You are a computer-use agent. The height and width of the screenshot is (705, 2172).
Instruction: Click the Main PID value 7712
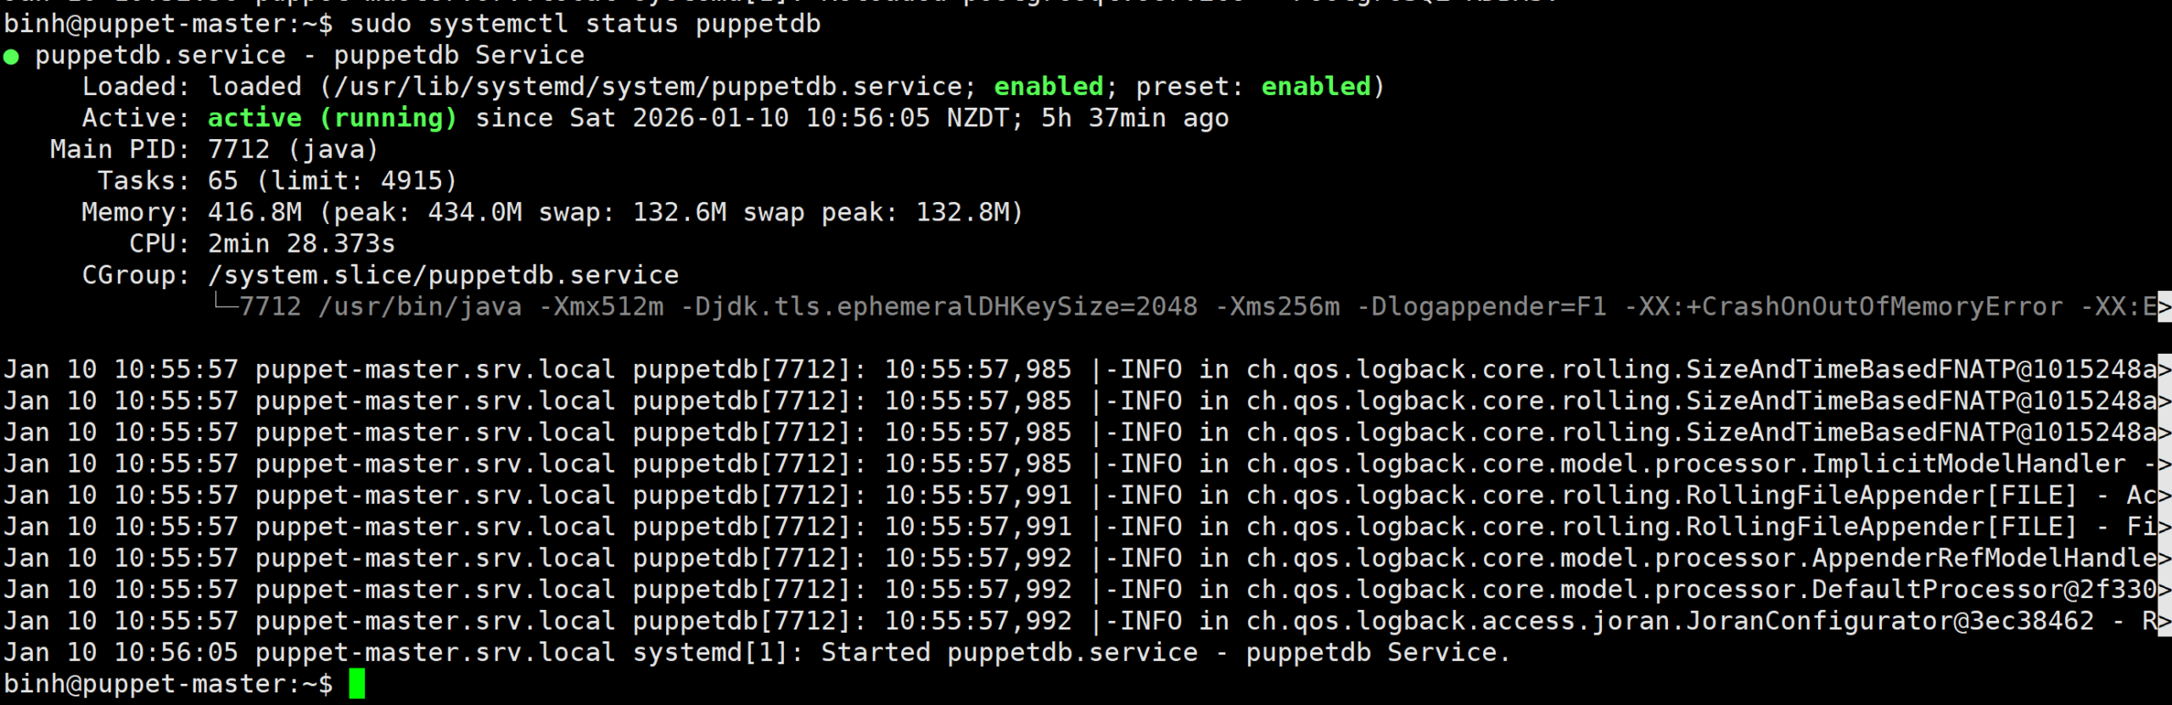pos(238,149)
